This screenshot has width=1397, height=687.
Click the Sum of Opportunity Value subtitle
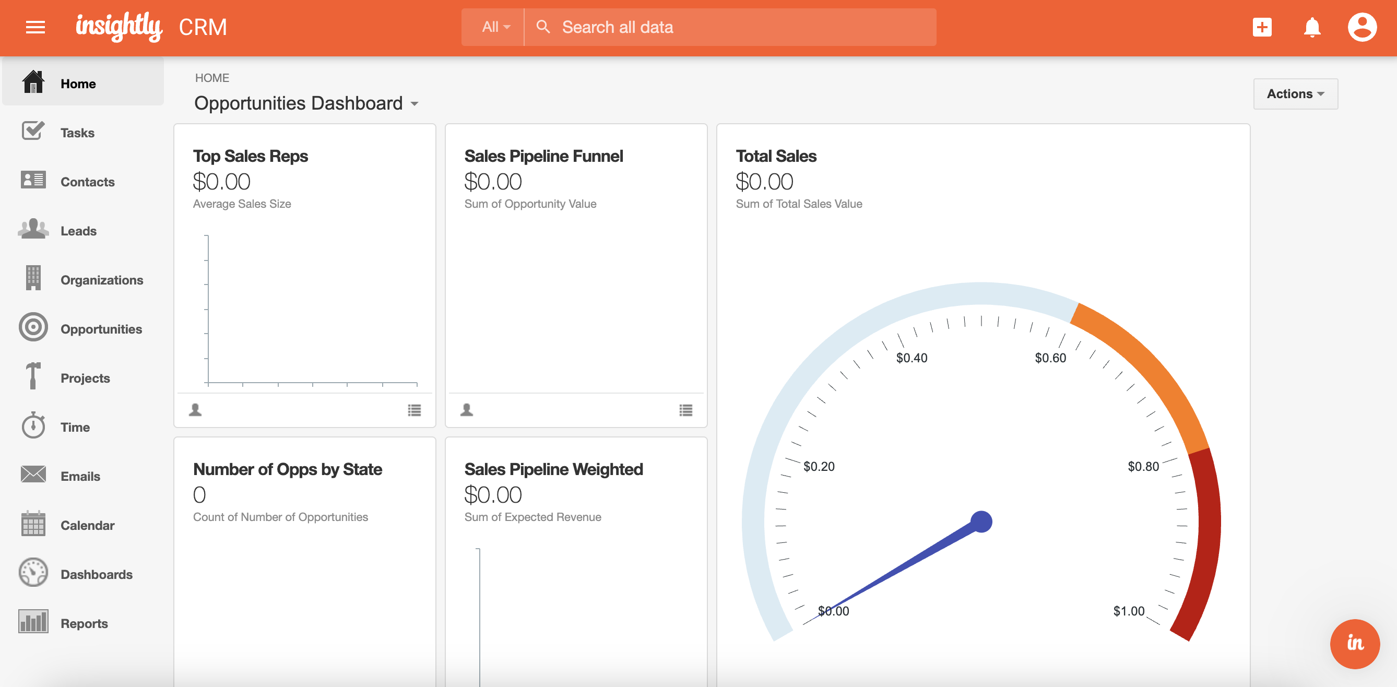pyautogui.click(x=530, y=204)
